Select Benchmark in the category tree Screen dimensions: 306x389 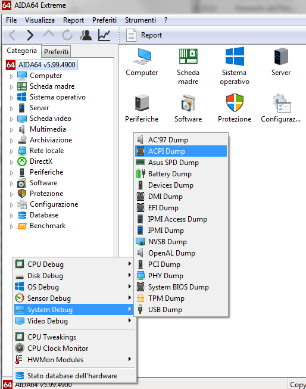click(48, 226)
